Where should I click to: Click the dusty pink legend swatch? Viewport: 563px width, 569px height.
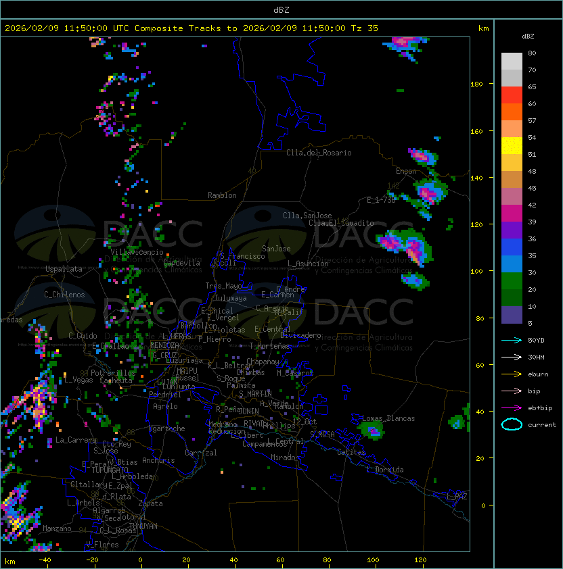click(512, 197)
